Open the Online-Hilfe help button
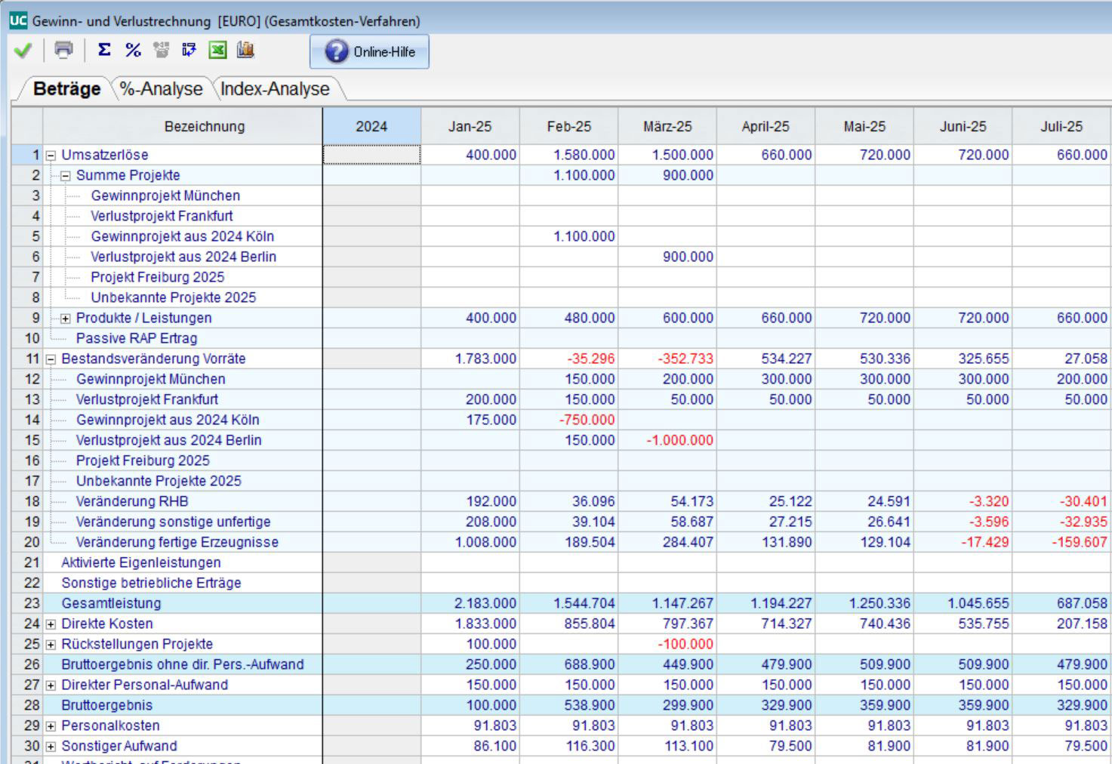Screen dimensions: 1112x764 coord(369,51)
